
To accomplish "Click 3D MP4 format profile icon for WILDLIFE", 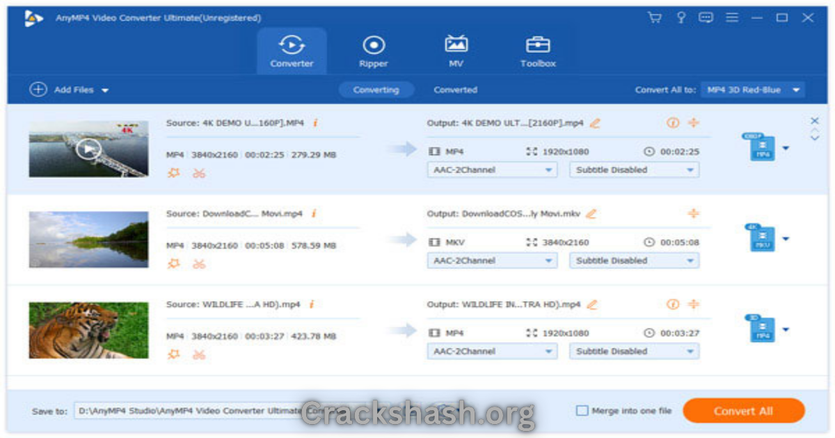I will [x=759, y=328].
